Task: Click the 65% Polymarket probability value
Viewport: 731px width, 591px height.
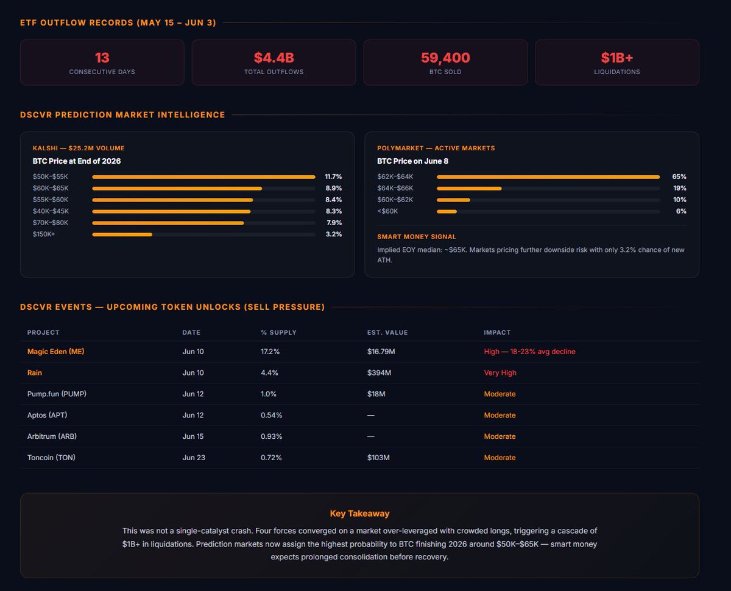Action: click(x=679, y=177)
